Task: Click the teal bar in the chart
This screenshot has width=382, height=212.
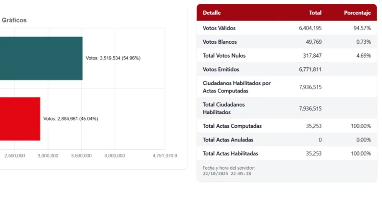Action: click(41, 58)
